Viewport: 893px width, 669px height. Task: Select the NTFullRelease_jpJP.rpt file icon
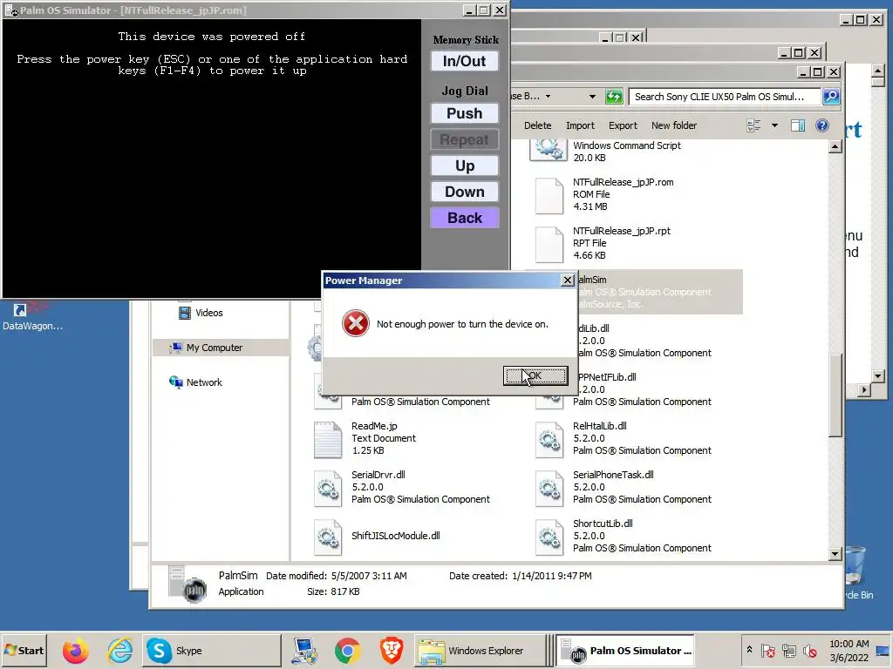(549, 245)
